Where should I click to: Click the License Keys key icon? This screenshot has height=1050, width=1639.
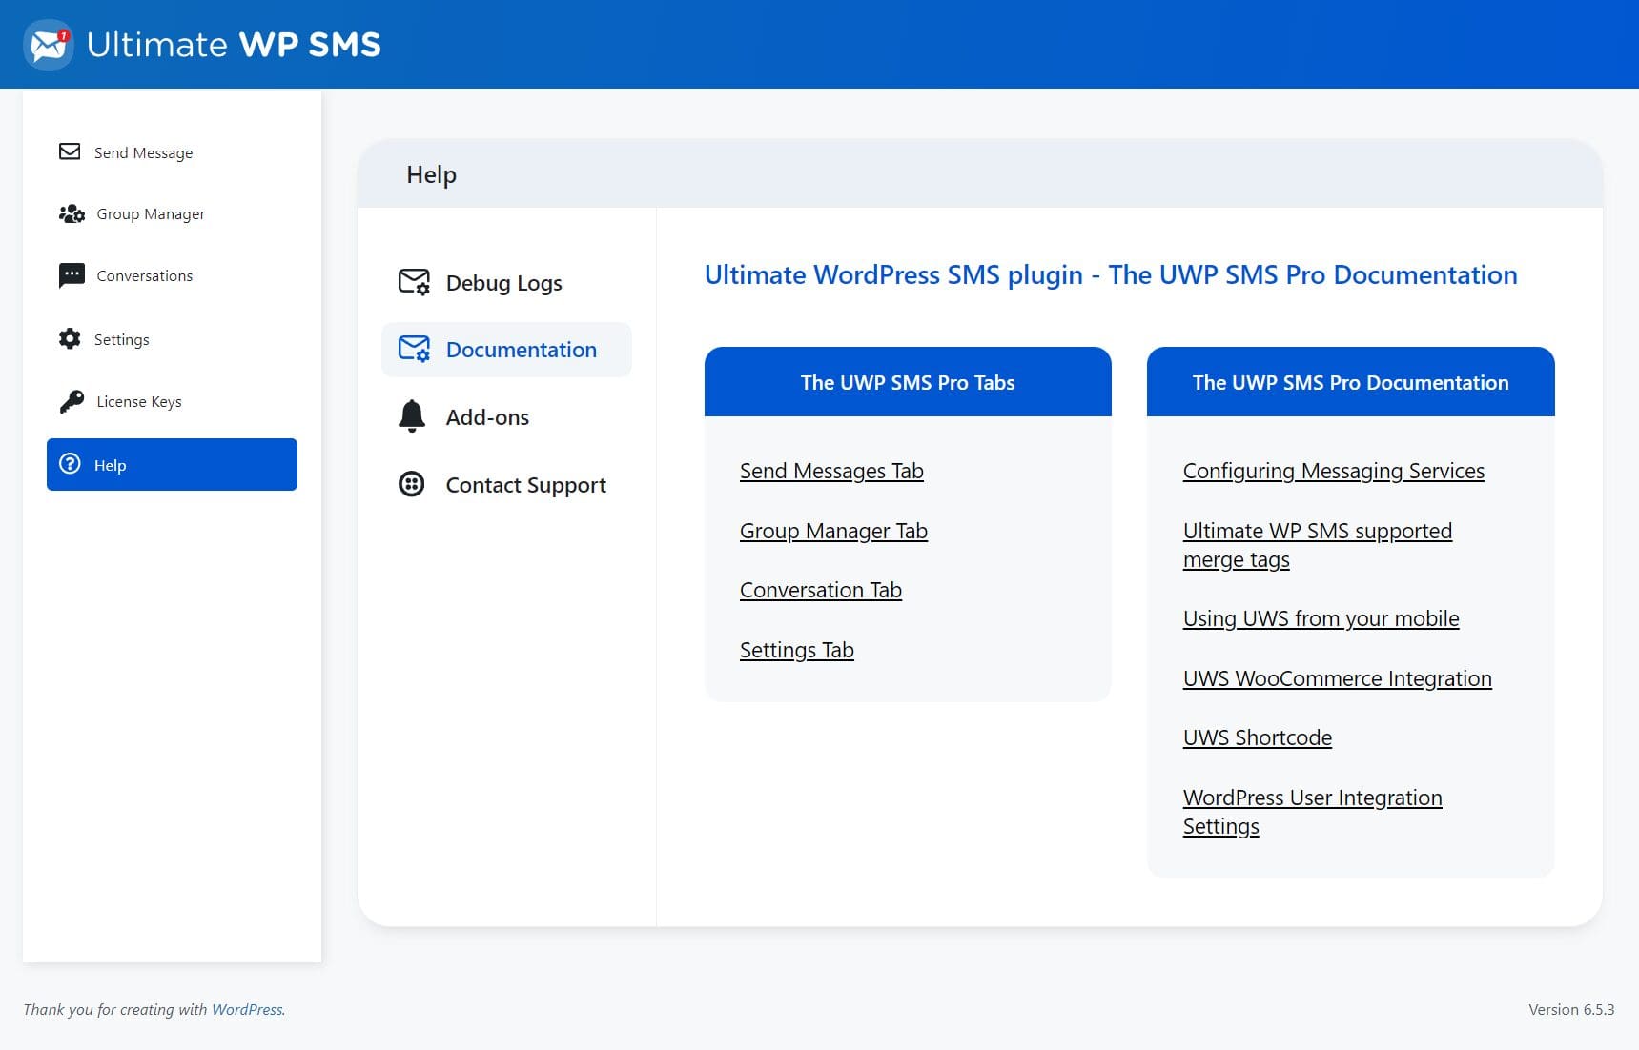coord(72,401)
